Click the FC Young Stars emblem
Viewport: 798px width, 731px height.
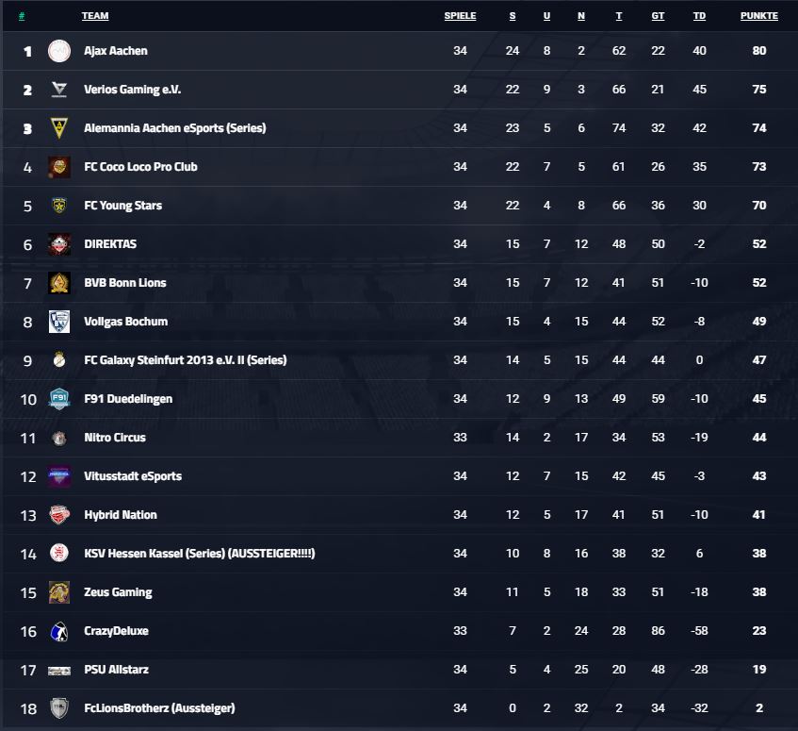[59, 206]
